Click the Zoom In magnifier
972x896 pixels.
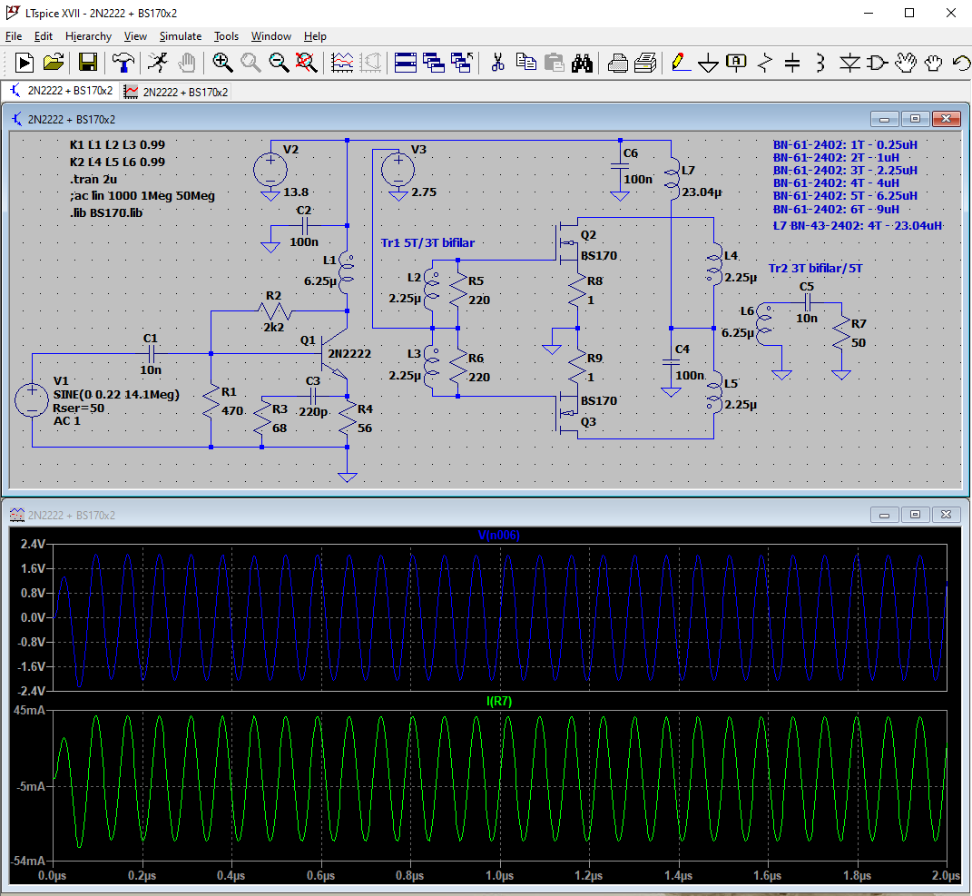(222, 63)
